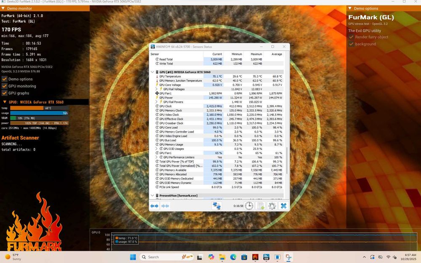Click the Maximum column header
This screenshot has width=421, height=263.
256,54
